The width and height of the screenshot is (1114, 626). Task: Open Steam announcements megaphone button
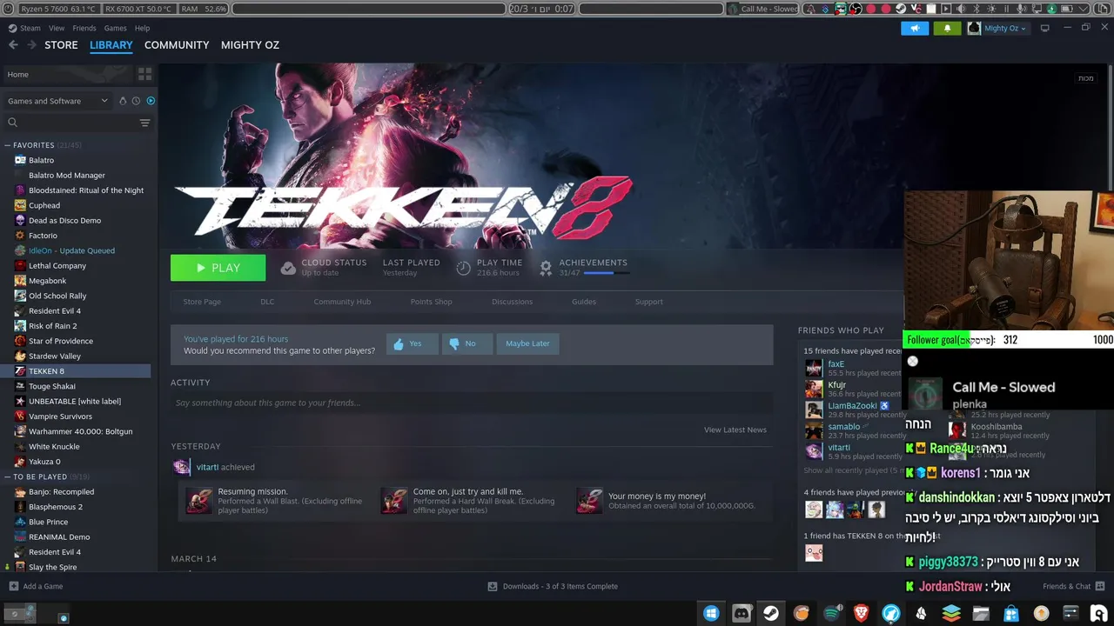[x=914, y=28]
